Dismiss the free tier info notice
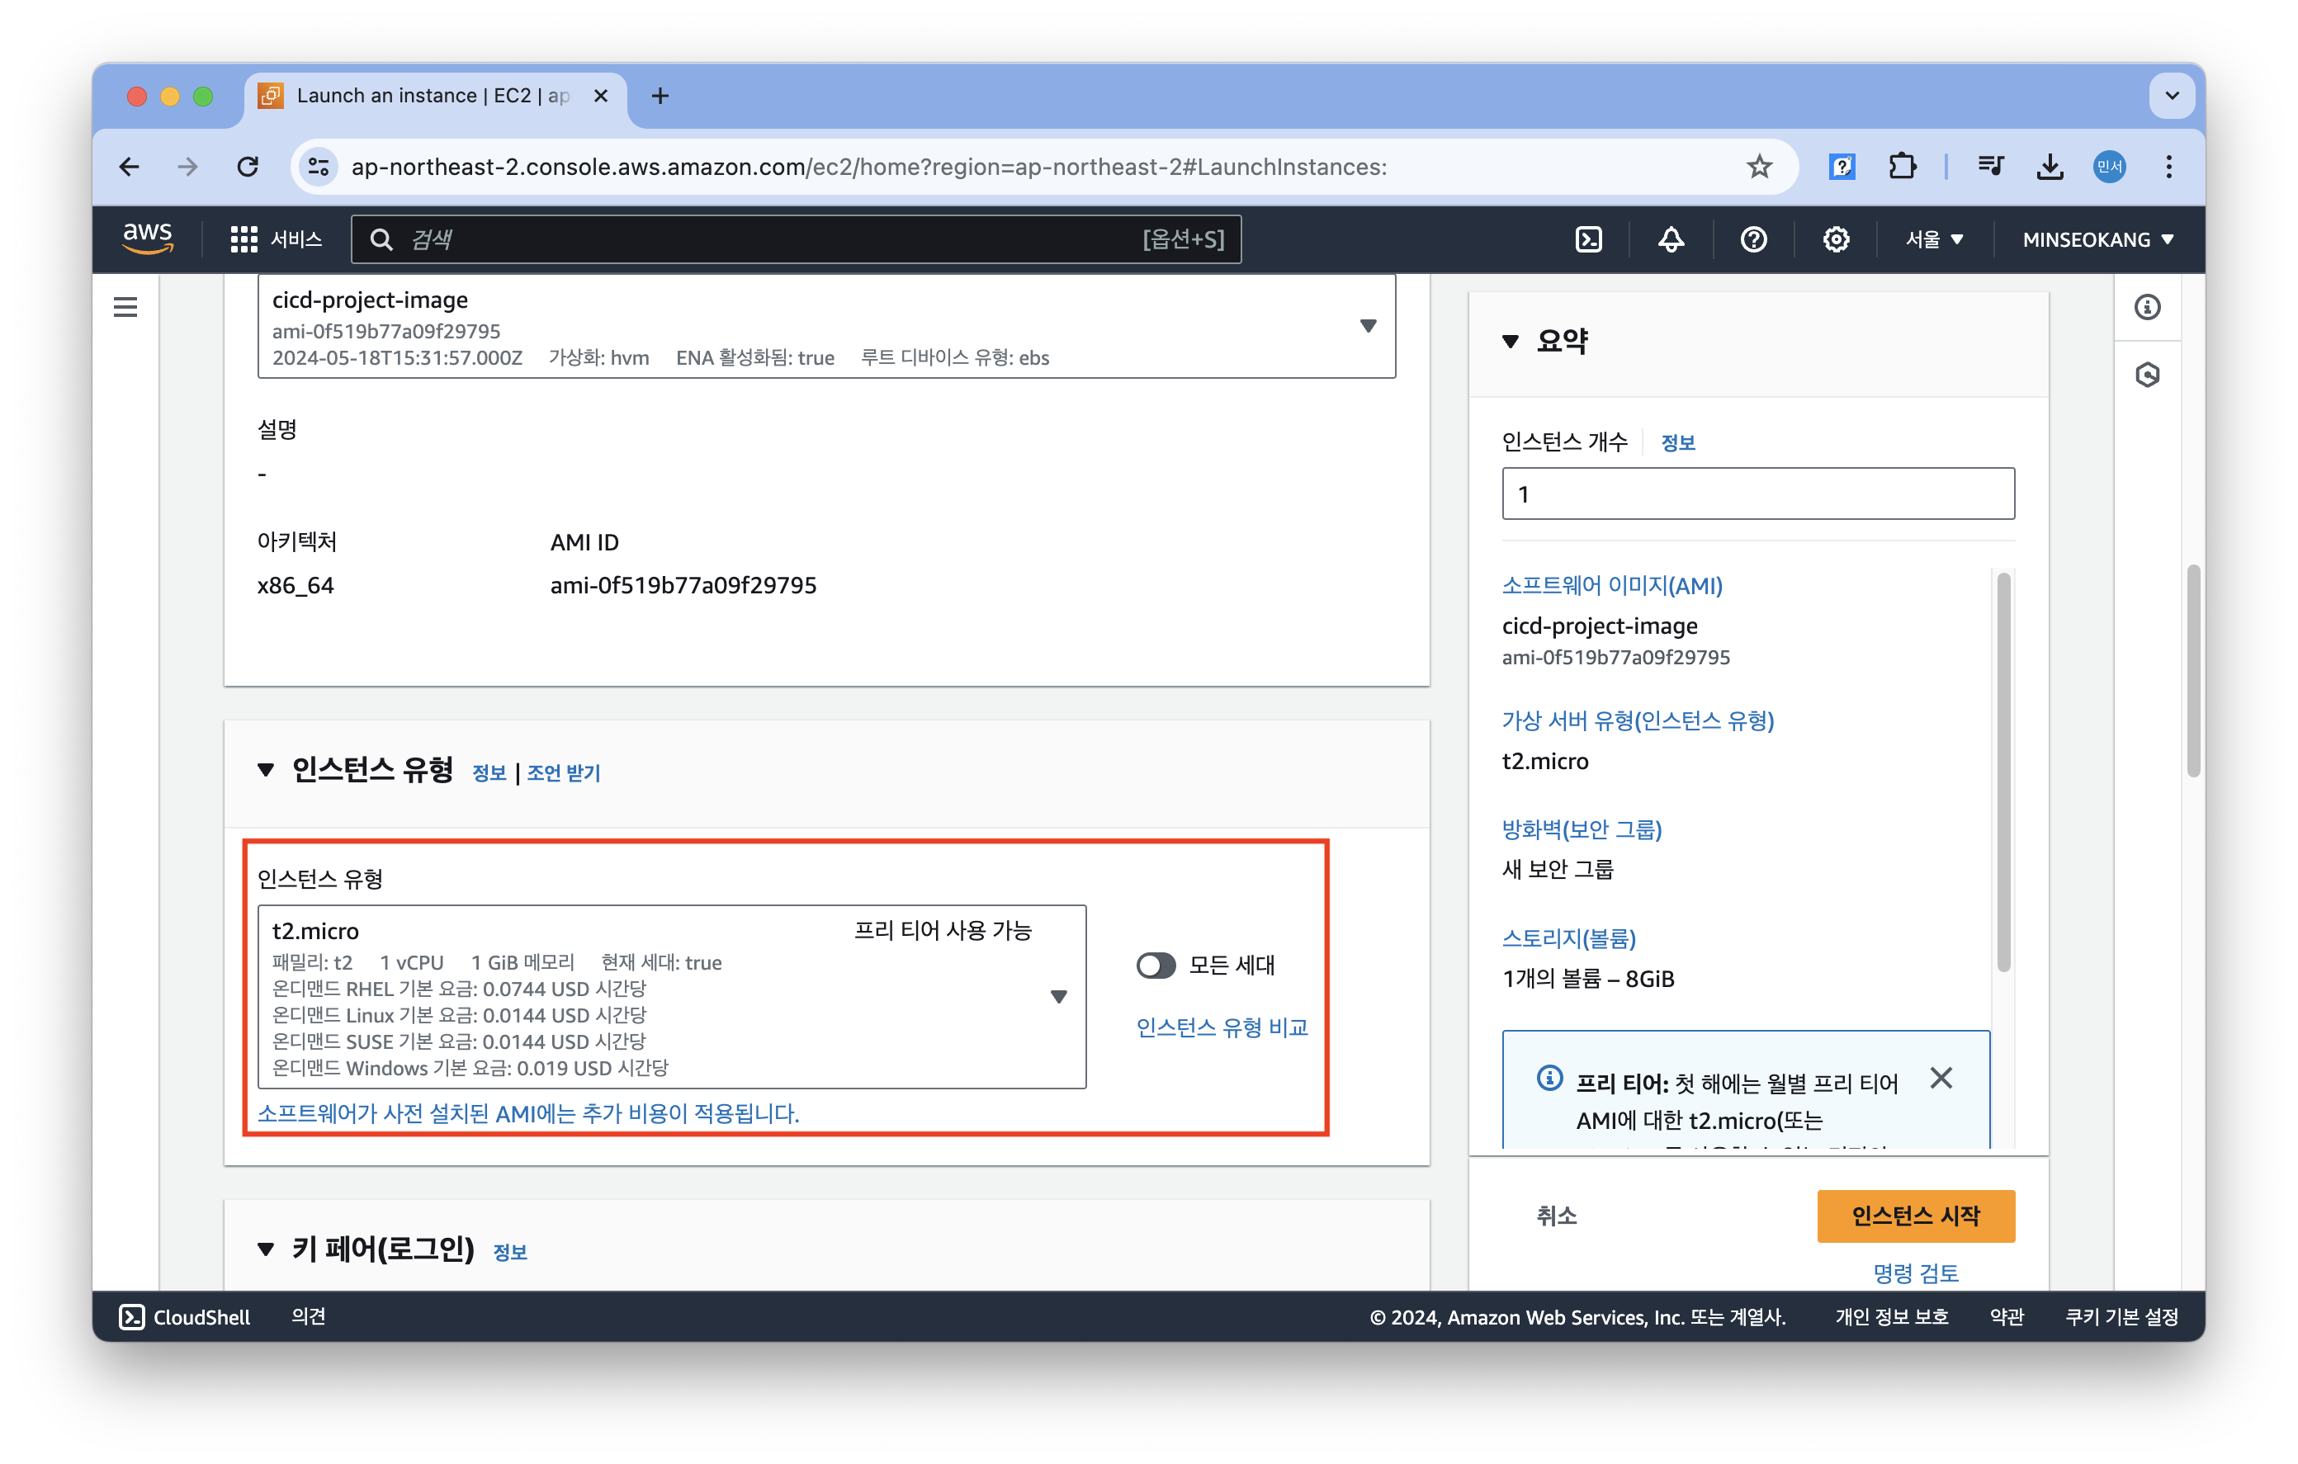The width and height of the screenshot is (2298, 1464). 1940,1078
